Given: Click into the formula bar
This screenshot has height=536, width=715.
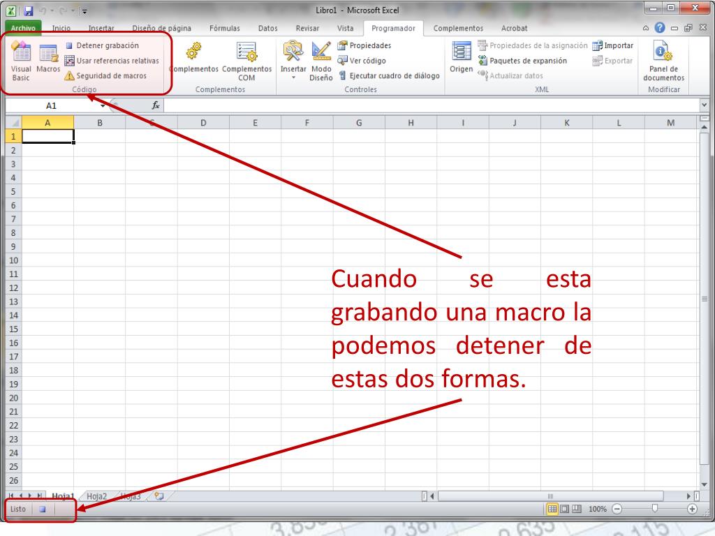Looking at the screenshot, I should (x=432, y=106).
